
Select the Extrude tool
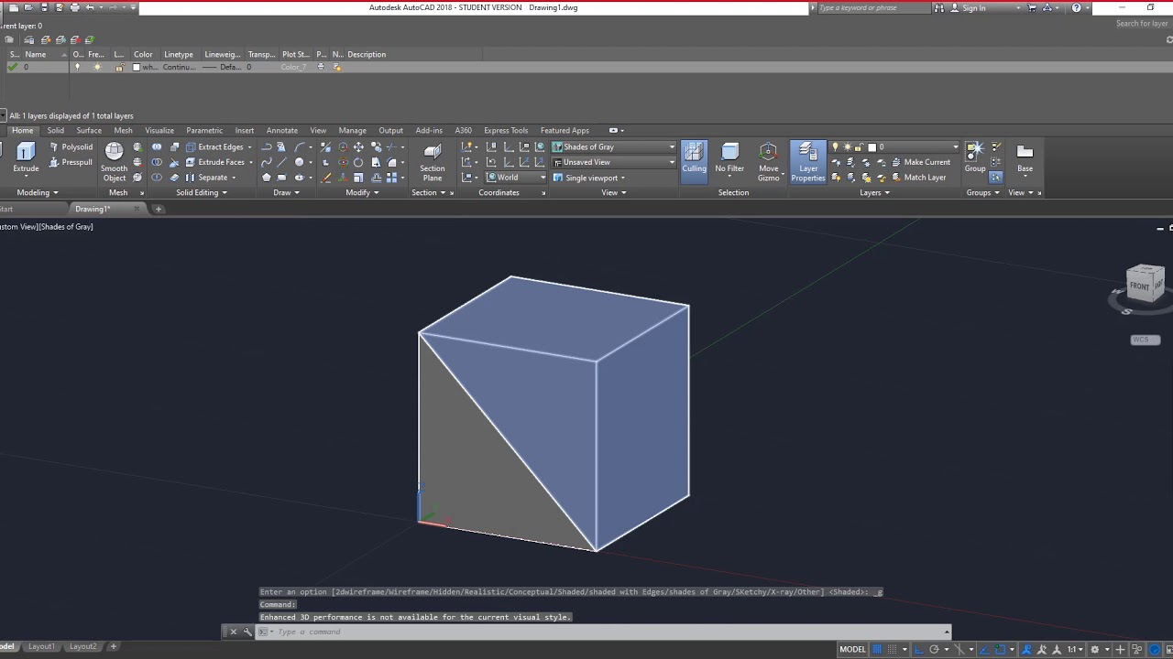point(26,157)
